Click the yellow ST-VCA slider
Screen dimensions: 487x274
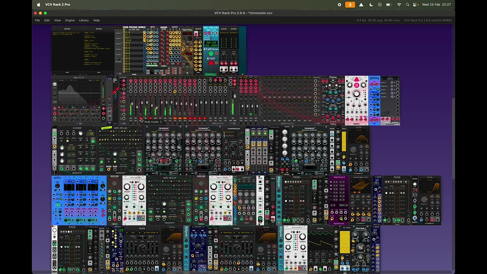[x=345, y=242]
